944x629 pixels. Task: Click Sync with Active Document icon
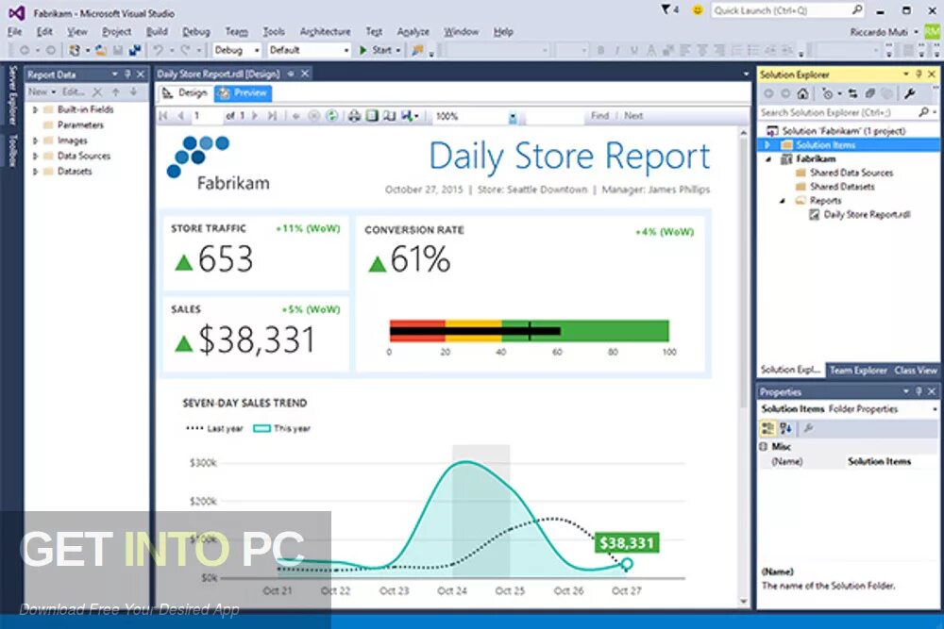pos(852,93)
